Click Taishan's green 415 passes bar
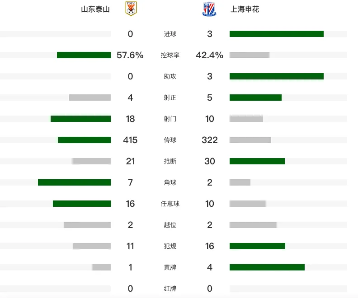This screenshot has height=298, width=358. 84,140
